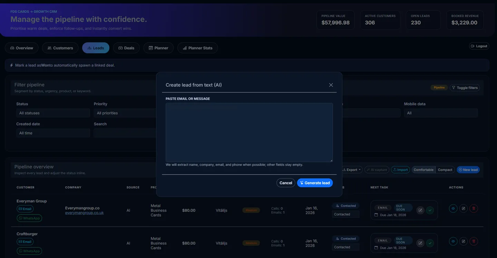
Task: Edit Craftburger's next email task
Action: 420,243
